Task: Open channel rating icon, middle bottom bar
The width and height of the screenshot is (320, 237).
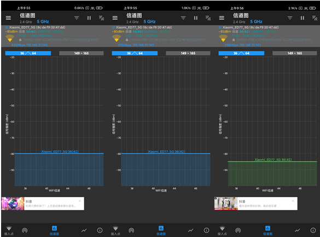Action: point(131,230)
